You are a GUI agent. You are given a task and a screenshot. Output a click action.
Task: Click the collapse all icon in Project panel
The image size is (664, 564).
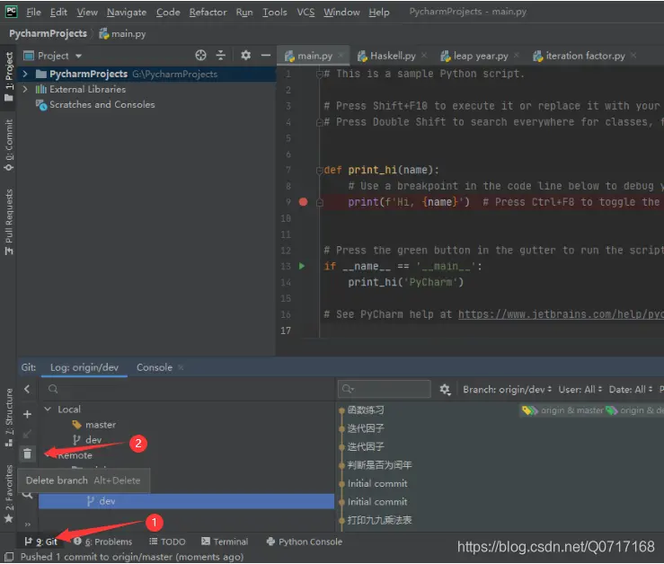point(221,56)
